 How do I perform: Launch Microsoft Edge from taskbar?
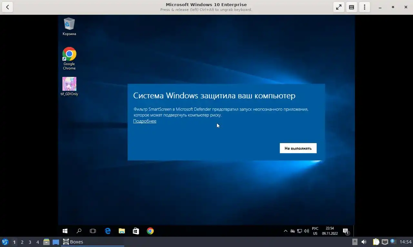click(x=108, y=231)
